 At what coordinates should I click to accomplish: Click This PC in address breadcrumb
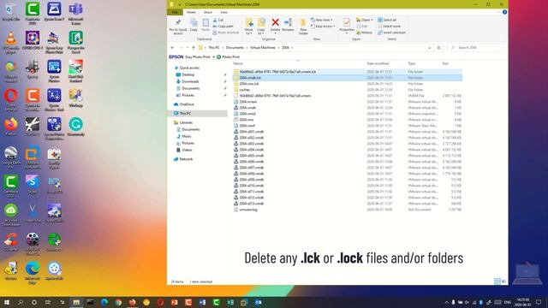[214, 48]
